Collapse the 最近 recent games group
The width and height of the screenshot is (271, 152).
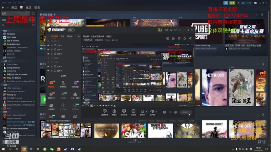[2, 31]
